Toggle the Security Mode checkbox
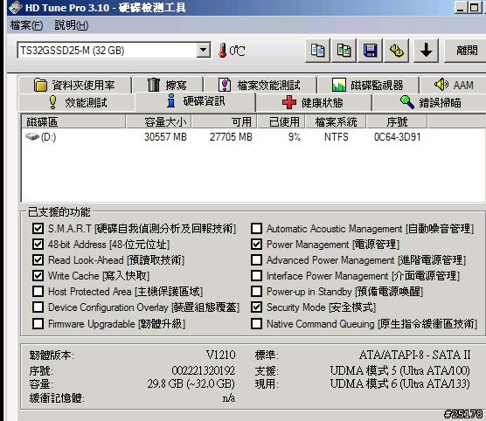 pos(256,307)
